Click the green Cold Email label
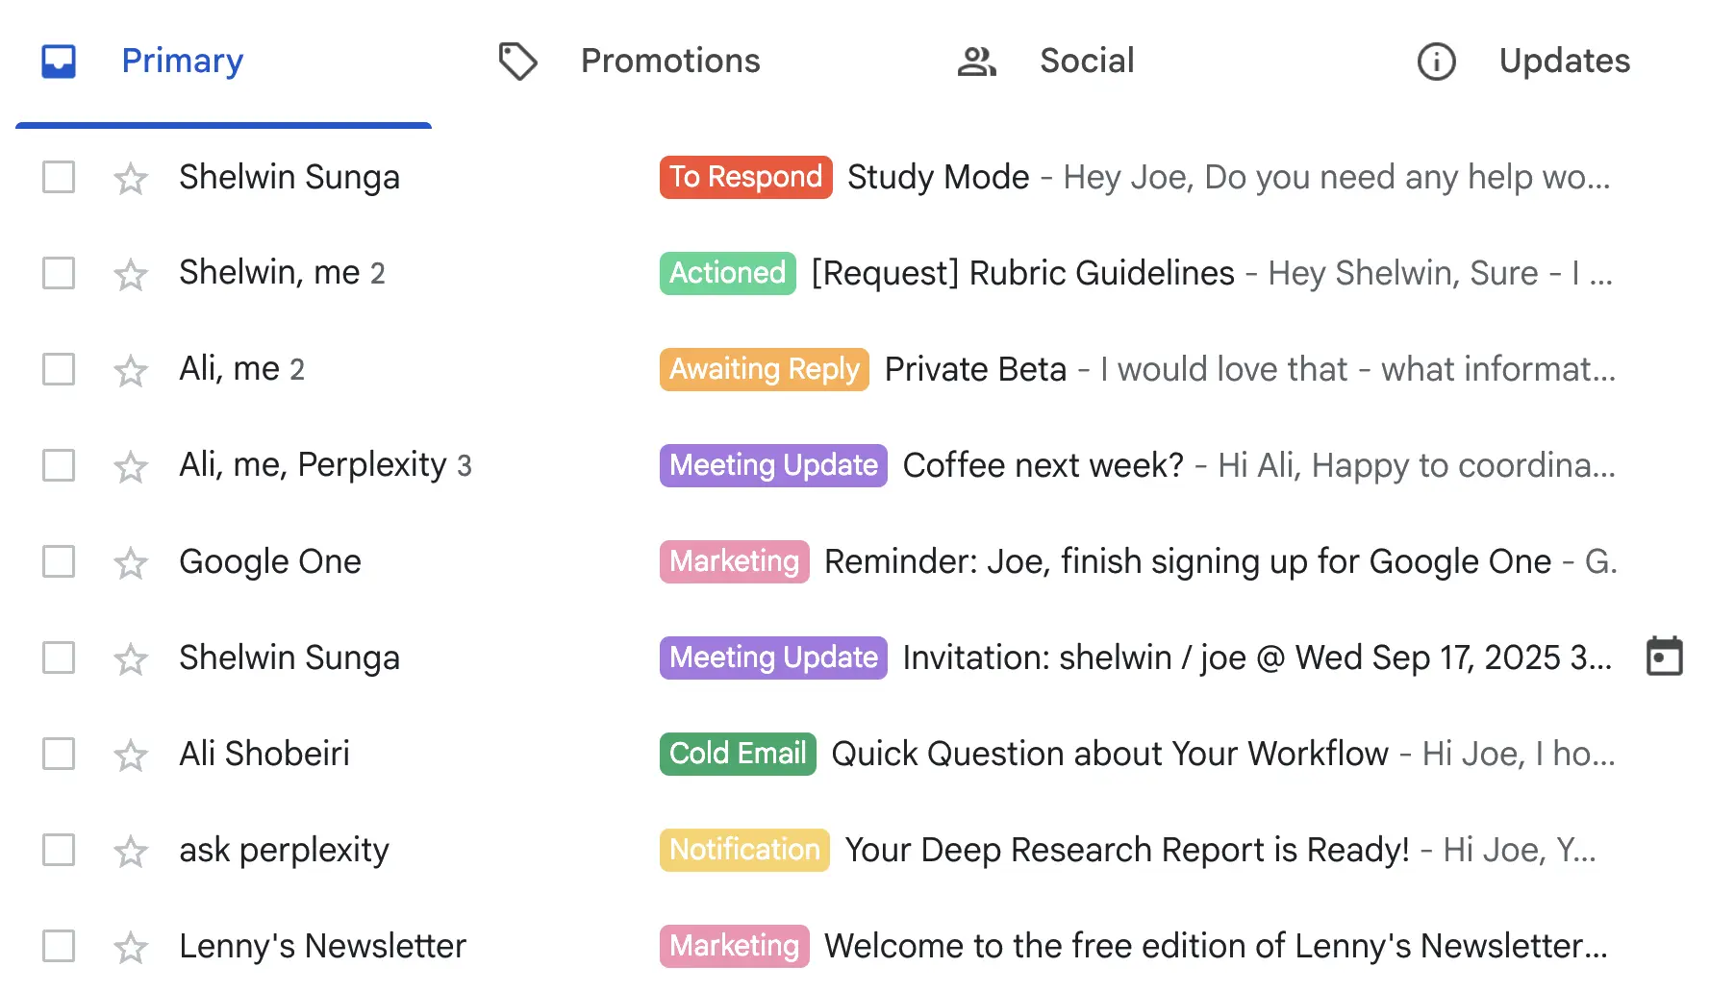Screen dimensions: 1735x992 738,754
